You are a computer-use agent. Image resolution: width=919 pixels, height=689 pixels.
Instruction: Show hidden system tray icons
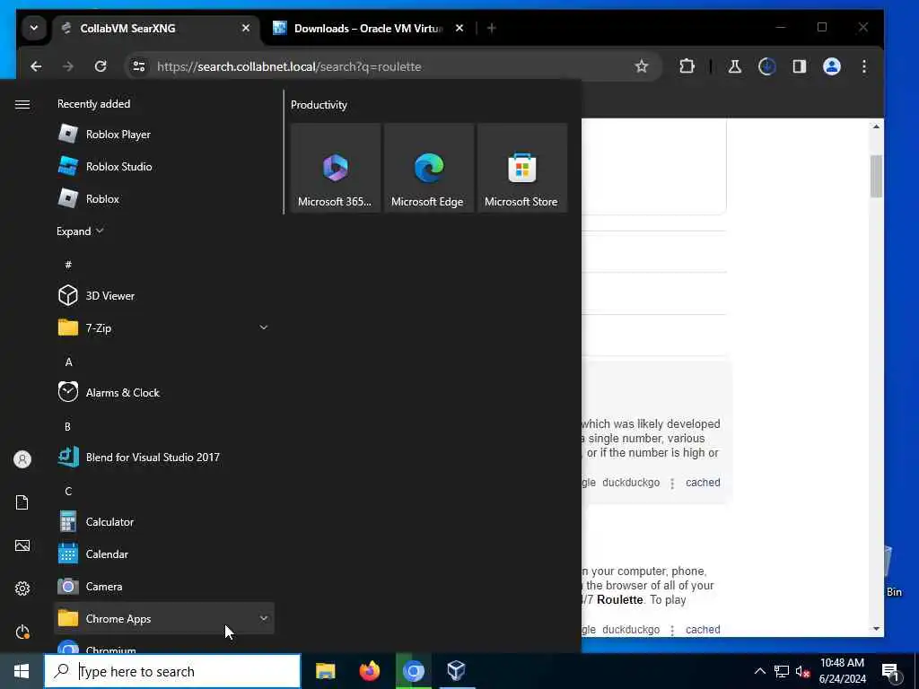(759, 671)
